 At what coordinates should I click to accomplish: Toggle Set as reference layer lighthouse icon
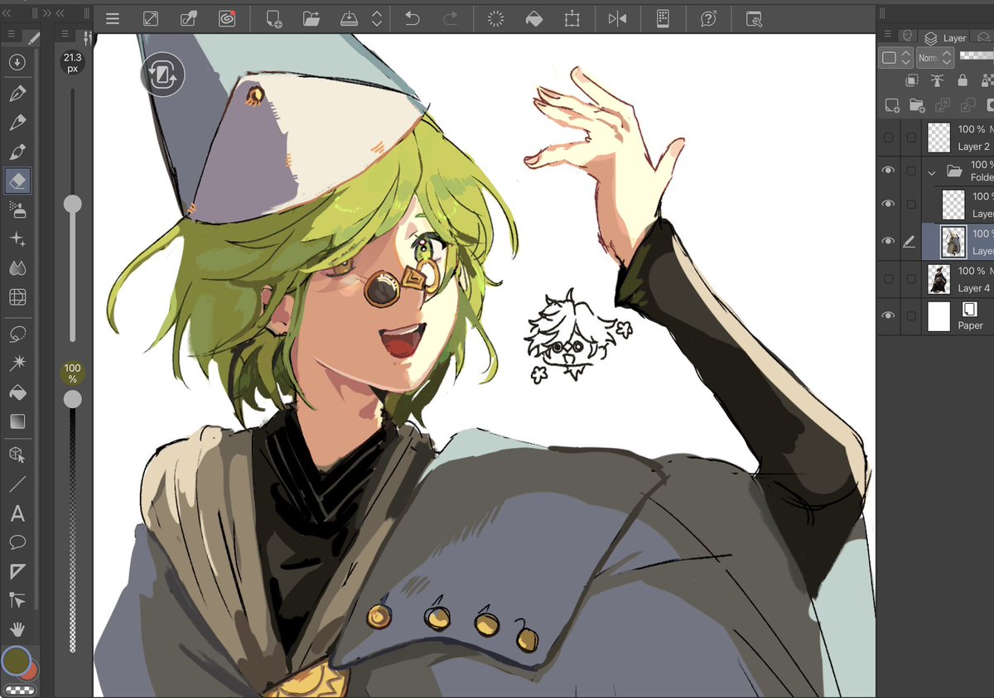[x=937, y=80]
